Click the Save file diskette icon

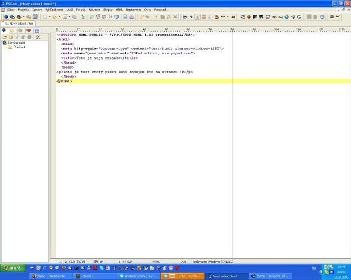(x=65, y=17)
